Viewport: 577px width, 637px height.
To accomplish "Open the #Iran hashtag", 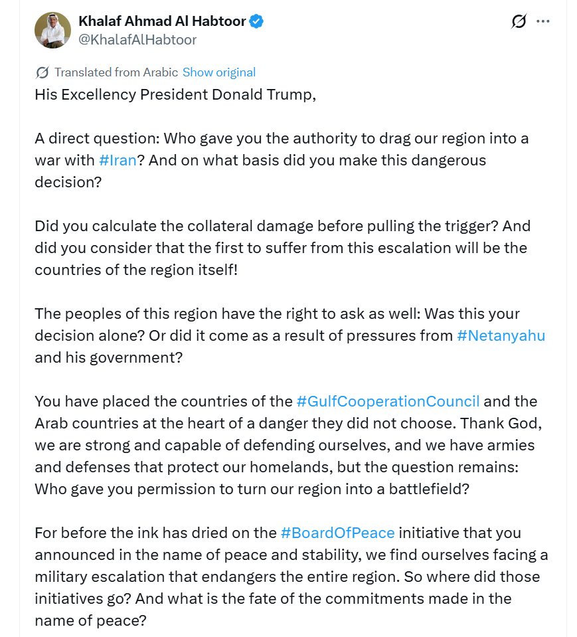I will [118, 160].
